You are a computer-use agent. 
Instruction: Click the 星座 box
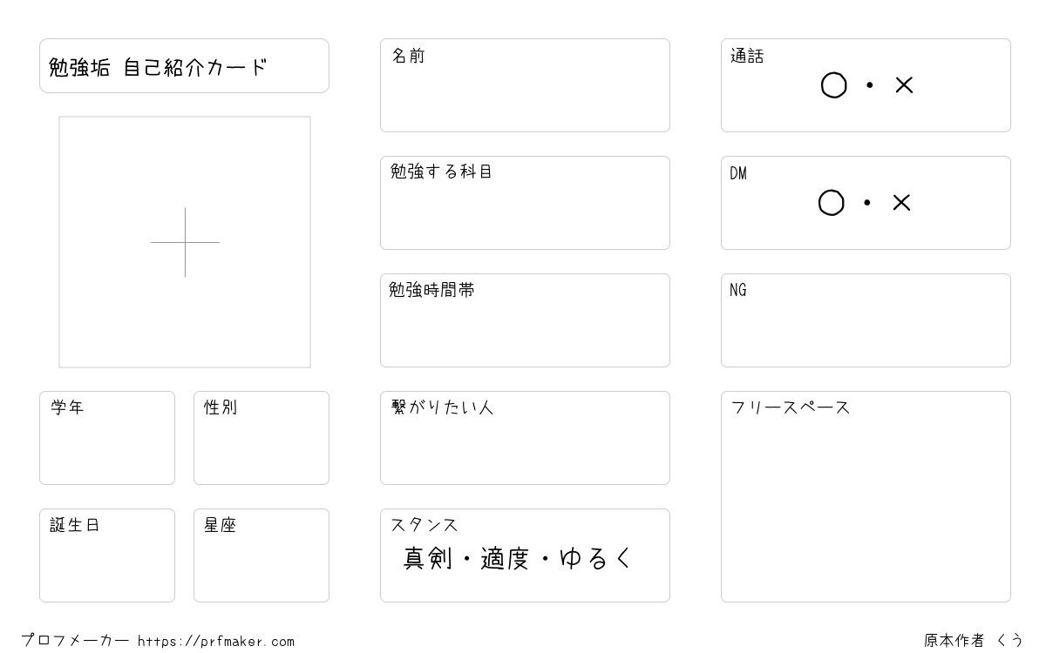coord(261,555)
